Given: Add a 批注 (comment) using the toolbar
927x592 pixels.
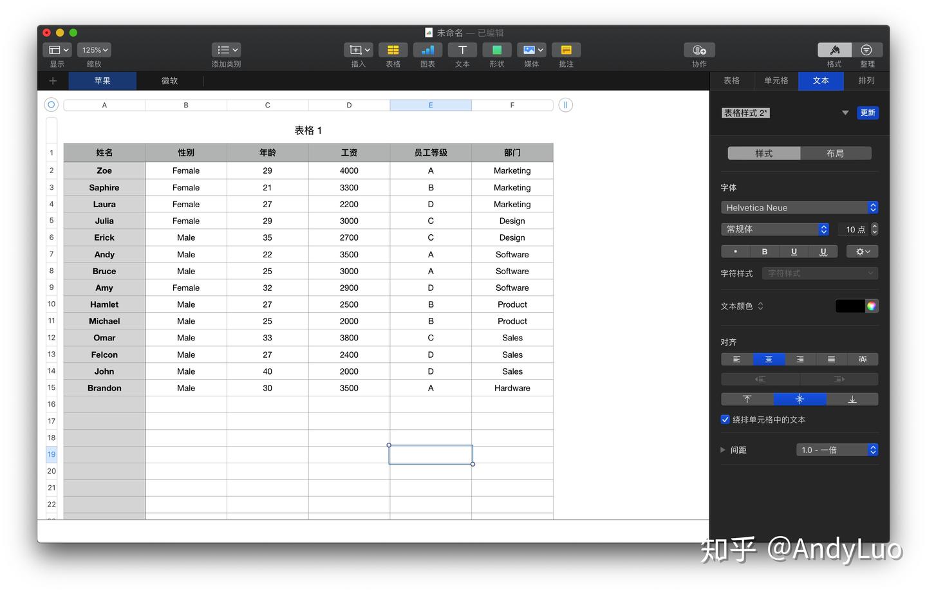Looking at the screenshot, I should [x=566, y=50].
